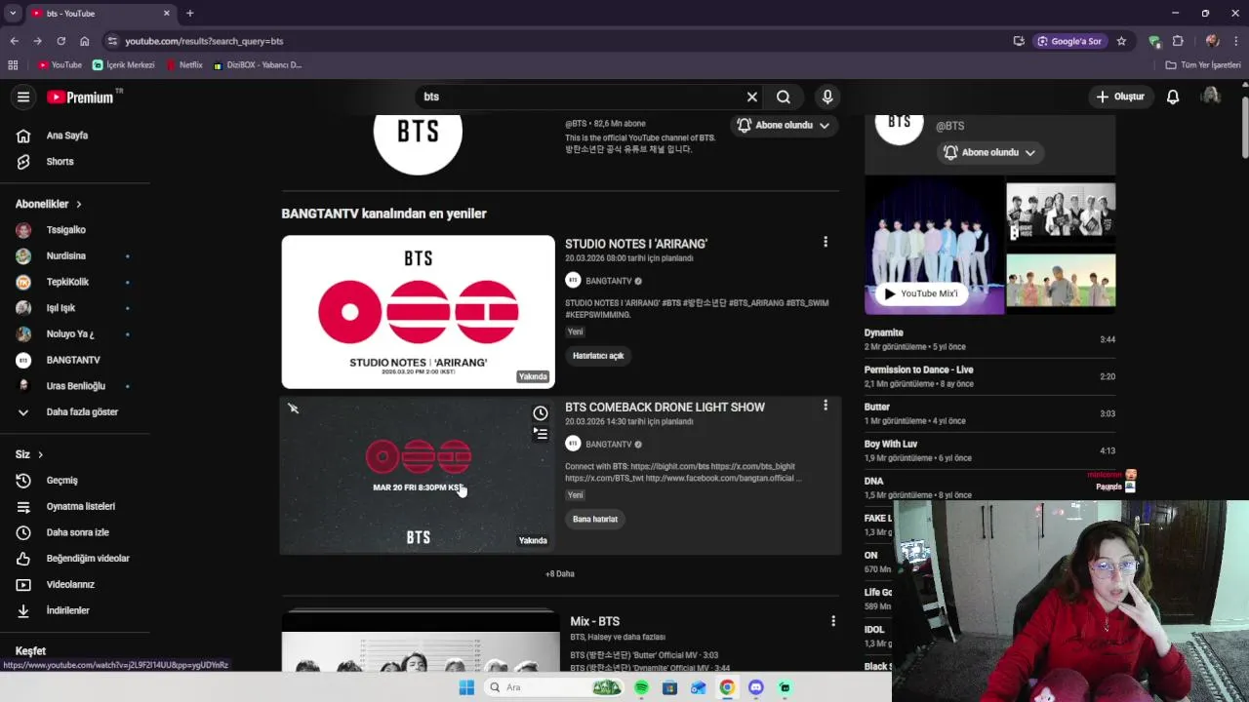Activate voice search microphone
Viewport: 1249px width, 702px height.
click(x=827, y=97)
